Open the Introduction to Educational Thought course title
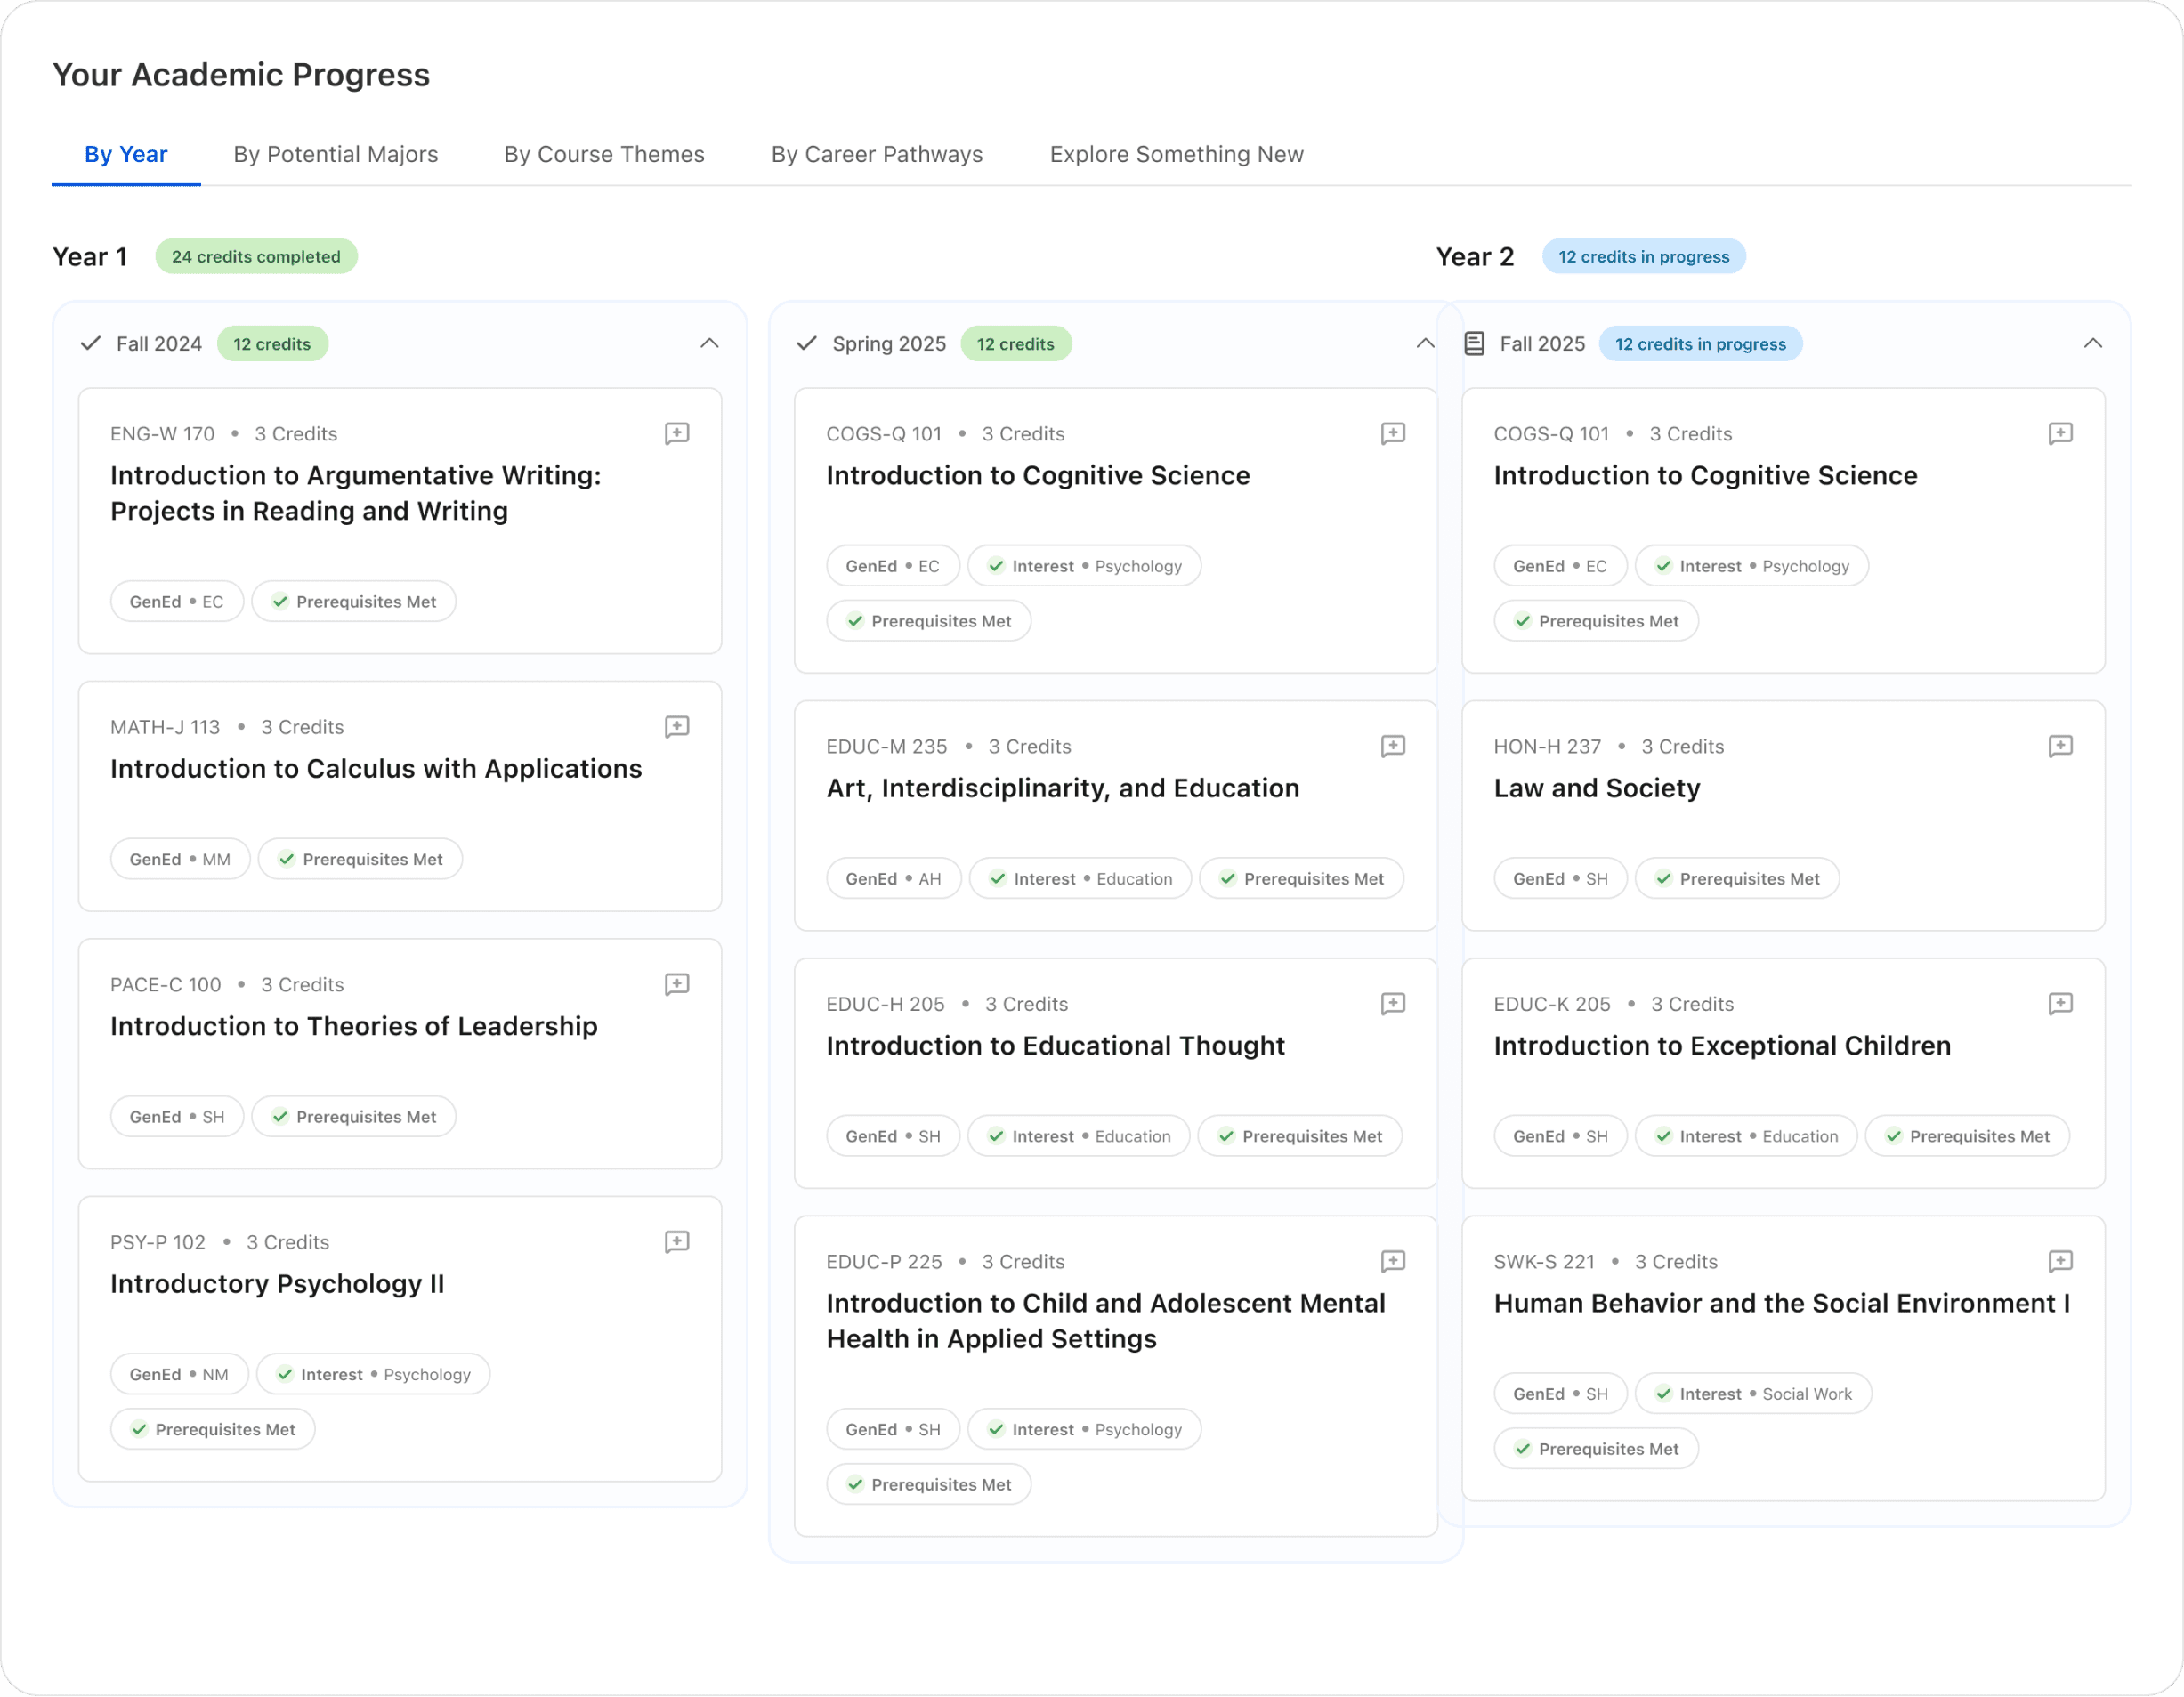2184x1697 pixels. click(1054, 1046)
